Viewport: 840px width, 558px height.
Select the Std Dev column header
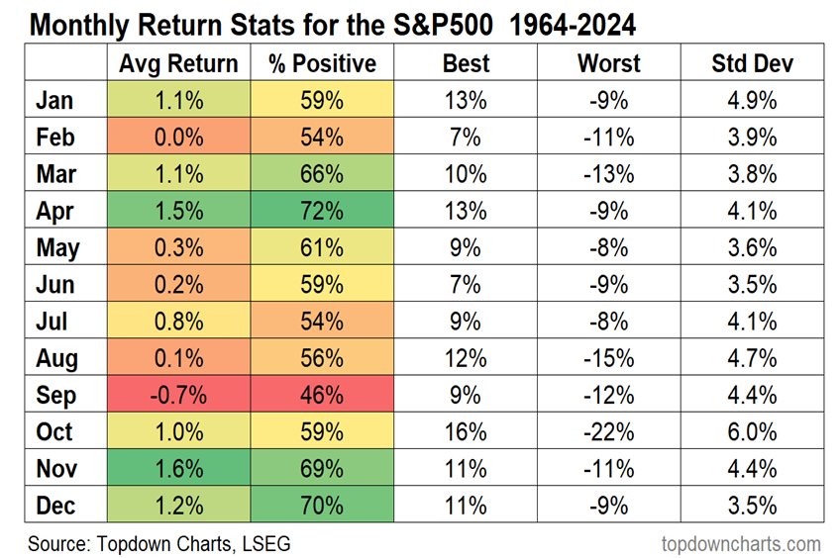[x=753, y=64]
